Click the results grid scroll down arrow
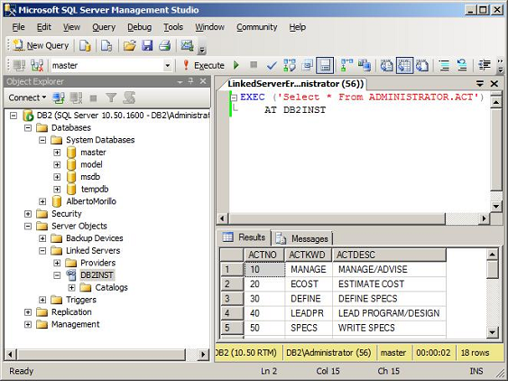 click(x=492, y=332)
